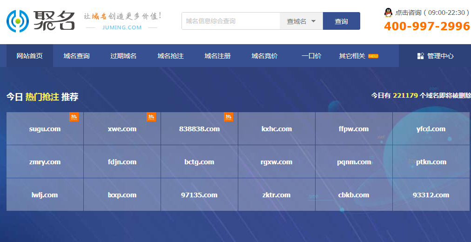Click the hot badge on 838838.com
471x242 pixels.
(228, 117)
